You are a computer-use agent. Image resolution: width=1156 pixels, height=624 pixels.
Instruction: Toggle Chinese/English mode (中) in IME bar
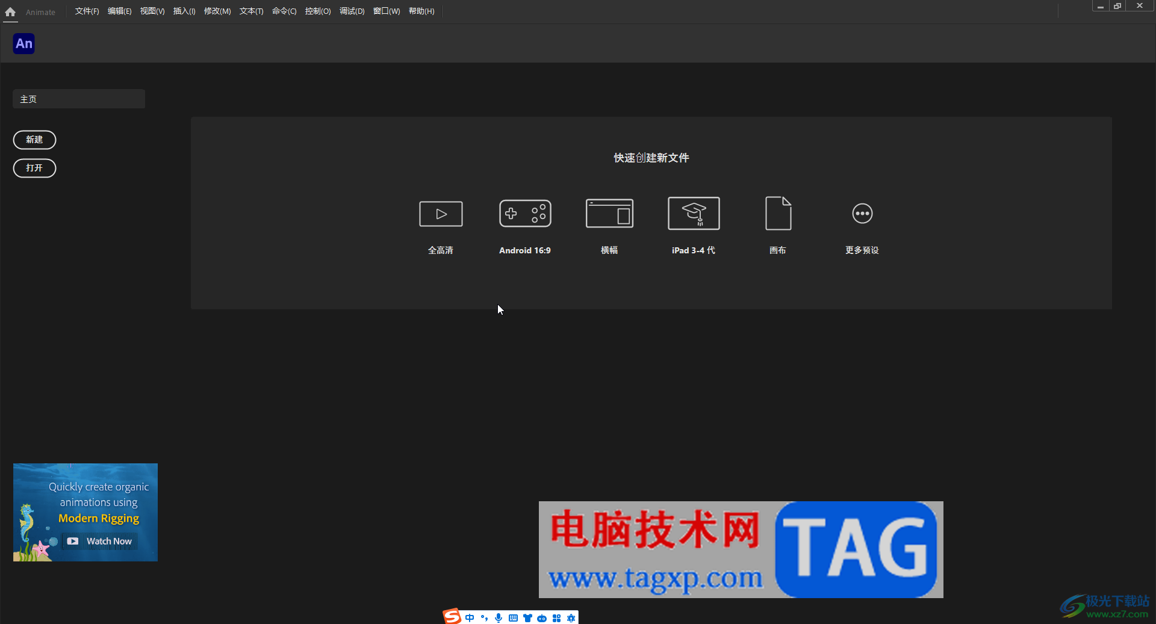click(x=470, y=618)
